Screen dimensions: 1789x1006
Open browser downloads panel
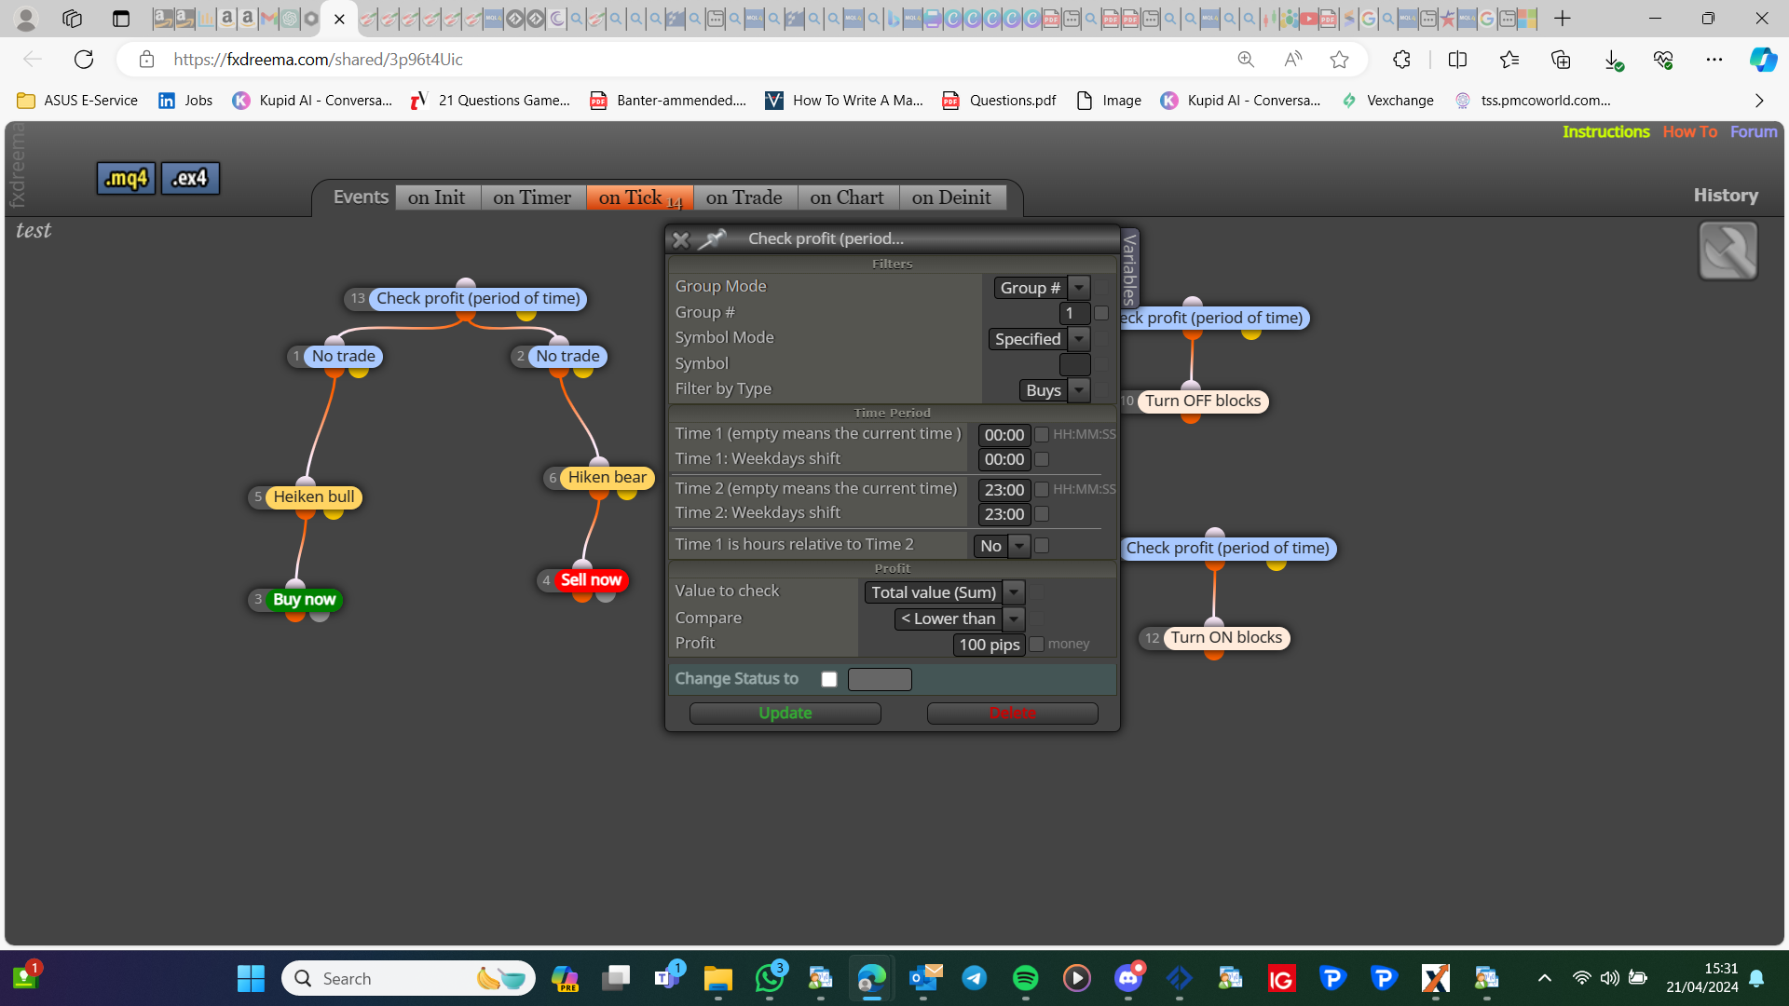pyautogui.click(x=1613, y=60)
